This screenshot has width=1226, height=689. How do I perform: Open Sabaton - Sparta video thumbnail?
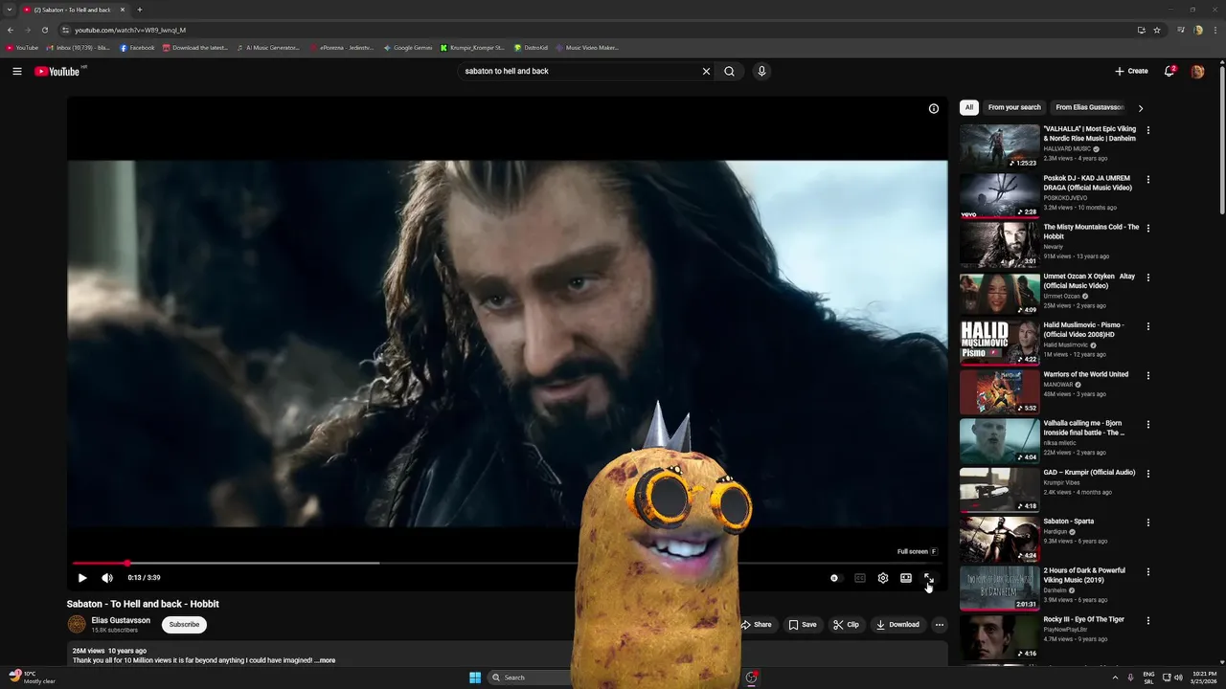point(999,539)
